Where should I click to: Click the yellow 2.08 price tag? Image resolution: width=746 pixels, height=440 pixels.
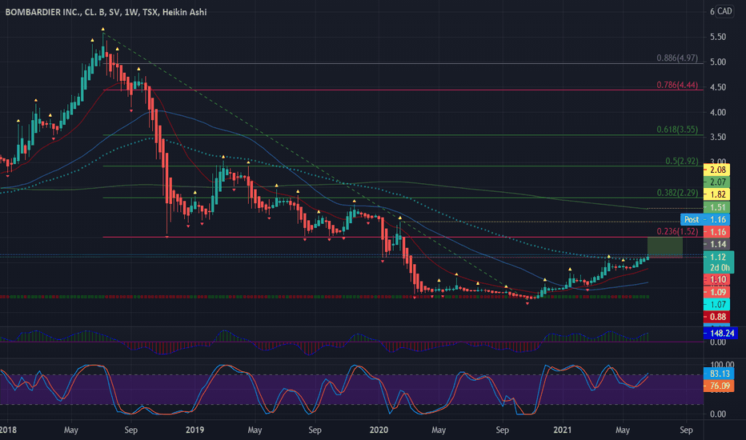pos(717,170)
